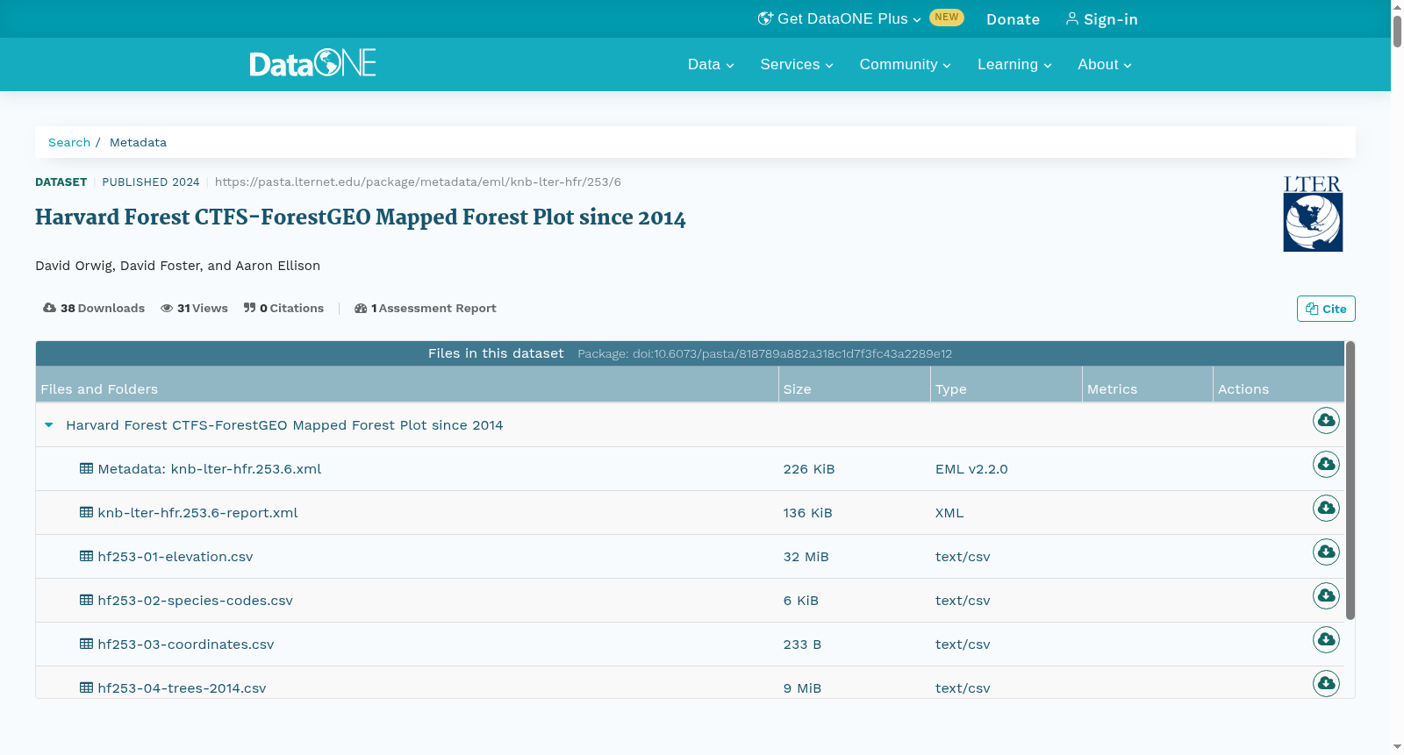Select hf253-03-coordinates.csv file name
Image resolution: width=1404 pixels, height=755 pixels.
pos(186,645)
